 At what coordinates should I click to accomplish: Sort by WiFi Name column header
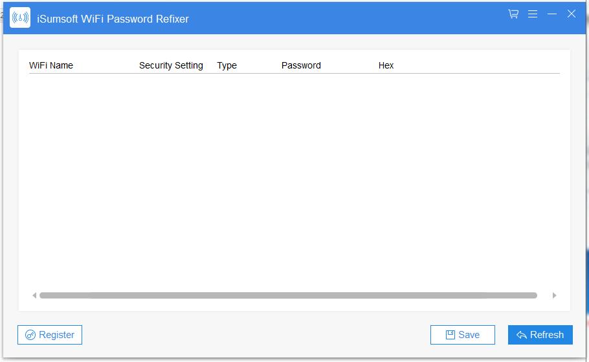[x=51, y=65]
